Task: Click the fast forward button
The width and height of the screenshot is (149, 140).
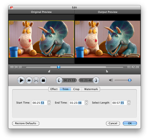Action: [x=29, y=80]
